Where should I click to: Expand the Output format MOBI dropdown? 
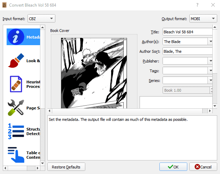coord(203,18)
